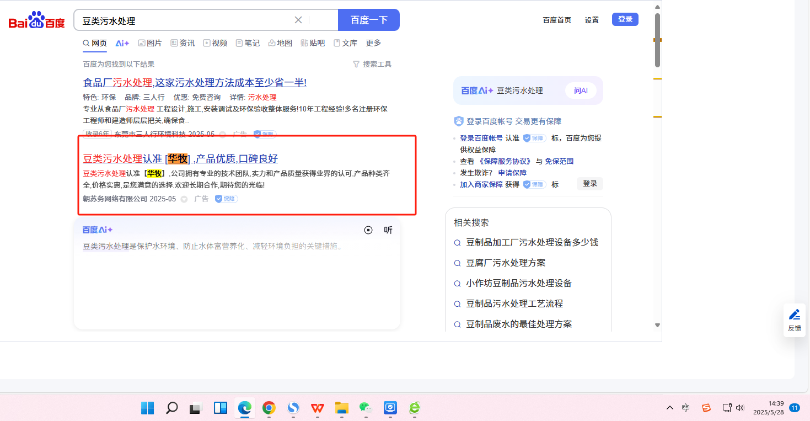Play the AI answer audio with 听
Image resolution: width=810 pixels, height=421 pixels.
(388, 230)
